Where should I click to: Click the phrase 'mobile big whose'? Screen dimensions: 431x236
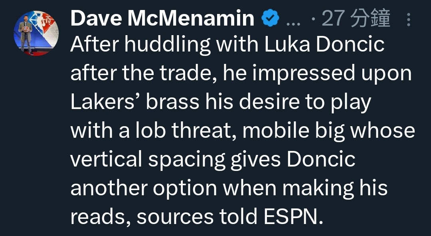tap(328, 131)
